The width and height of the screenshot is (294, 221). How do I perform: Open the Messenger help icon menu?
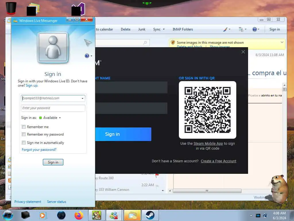[88, 56]
